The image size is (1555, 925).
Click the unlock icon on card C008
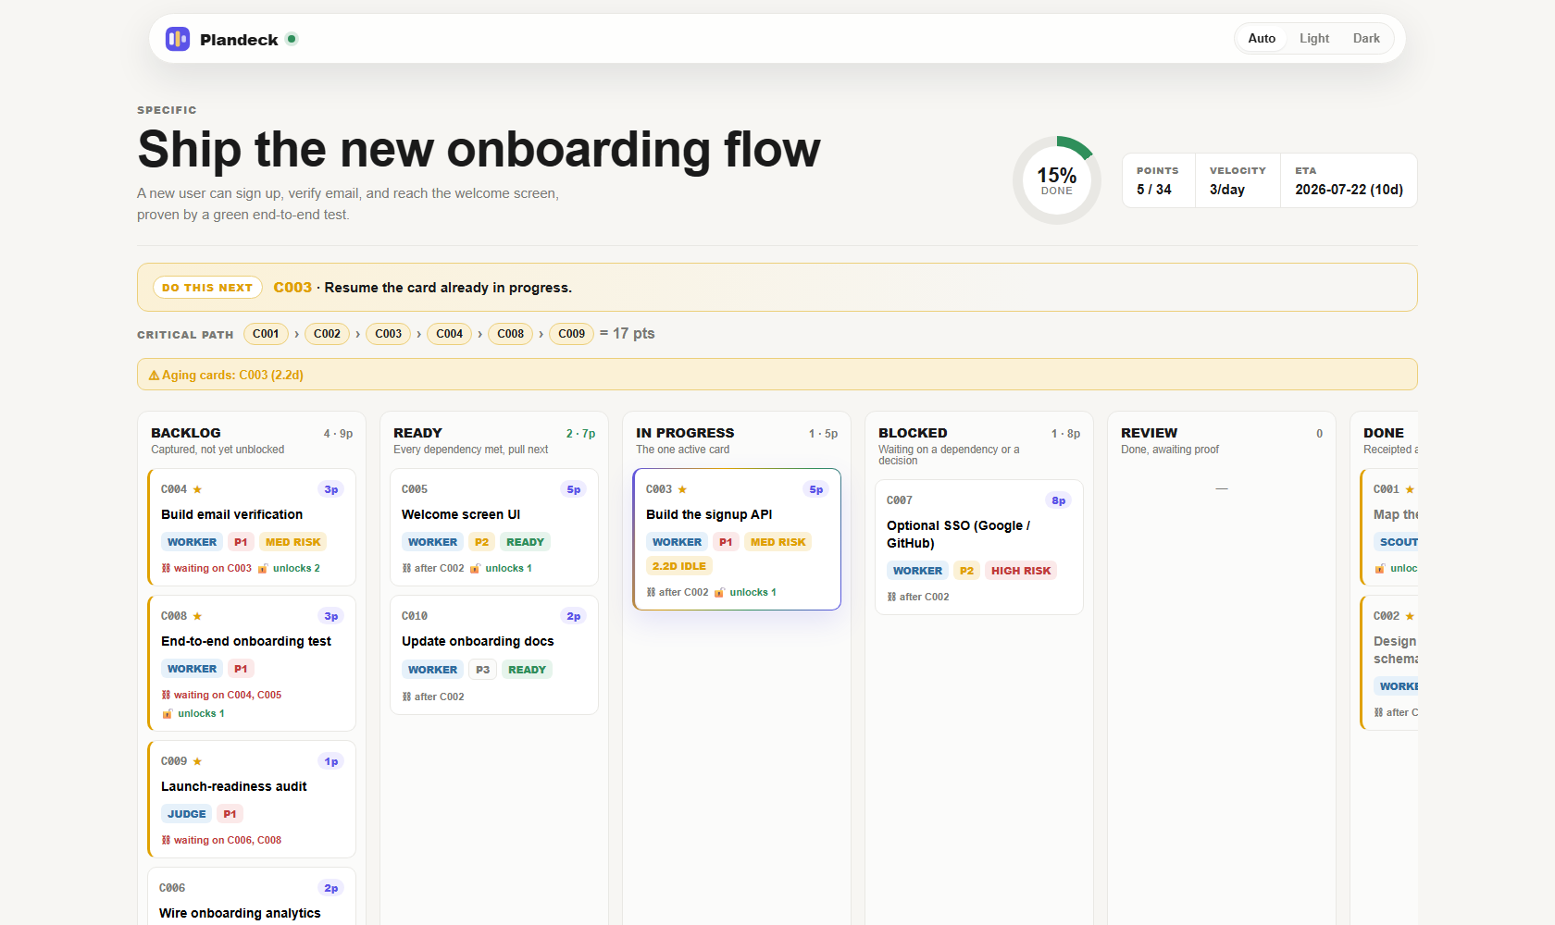click(168, 714)
